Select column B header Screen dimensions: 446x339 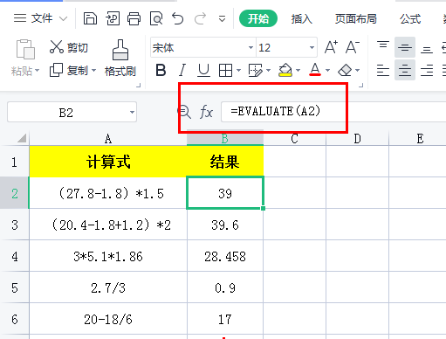(225, 139)
